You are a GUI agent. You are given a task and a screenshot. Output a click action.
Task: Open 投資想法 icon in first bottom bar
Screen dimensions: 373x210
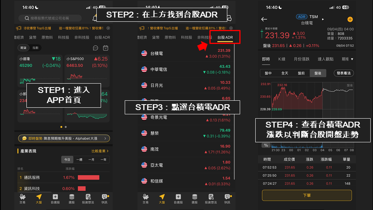pyautogui.click(x=88, y=199)
